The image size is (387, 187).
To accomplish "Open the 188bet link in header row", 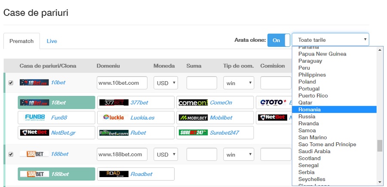I will point(60,154).
